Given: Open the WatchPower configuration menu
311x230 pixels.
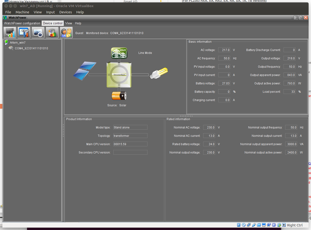Looking at the screenshot, I should pos(22,23).
